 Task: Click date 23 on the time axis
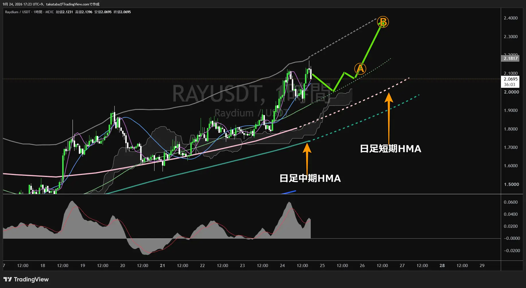tap(242, 266)
